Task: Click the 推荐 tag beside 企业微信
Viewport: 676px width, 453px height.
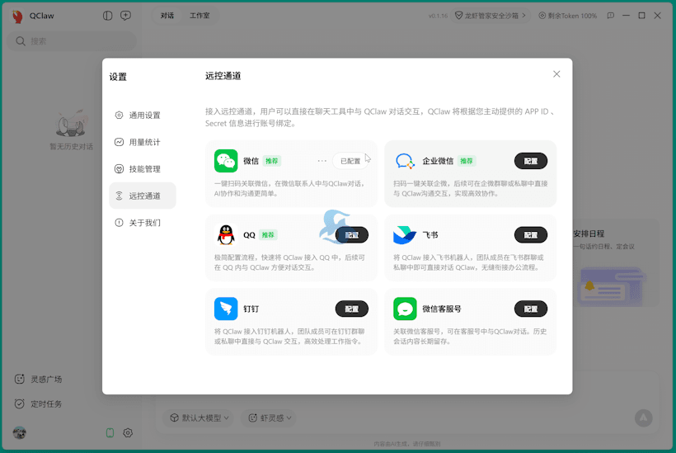Action: 467,161
